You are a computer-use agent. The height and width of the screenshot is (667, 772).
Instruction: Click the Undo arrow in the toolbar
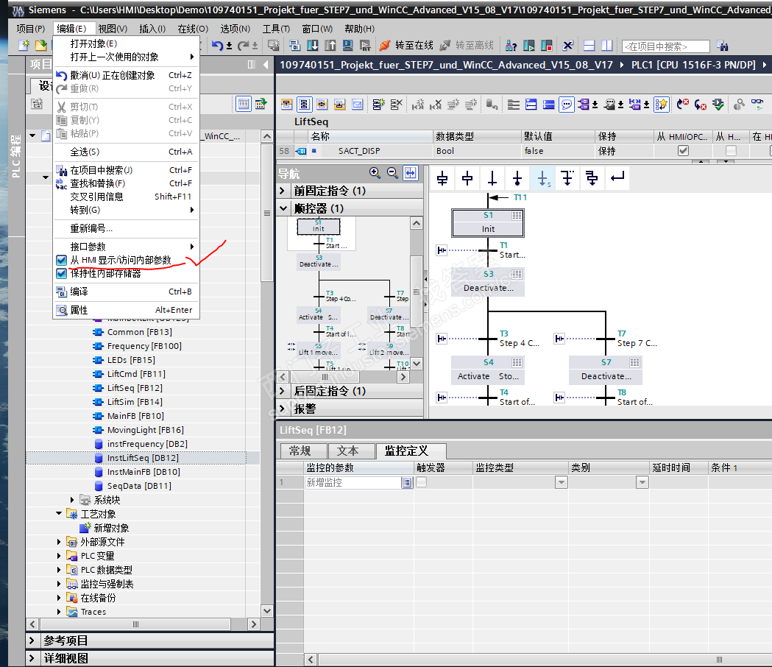tap(217, 46)
